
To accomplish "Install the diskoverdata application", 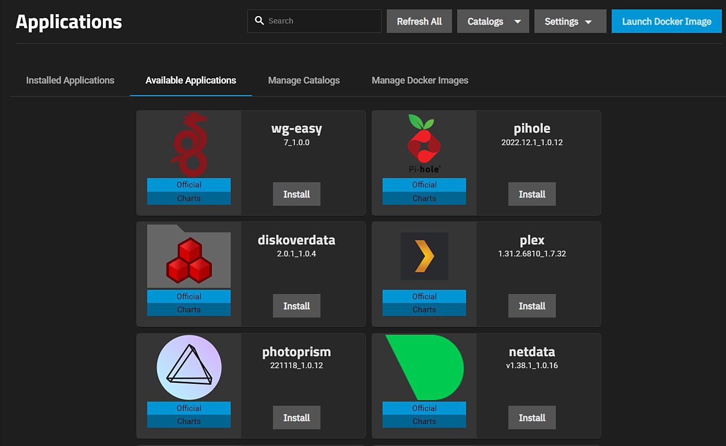I will coord(296,306).
